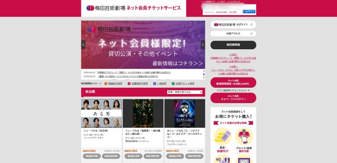Open the 会場・地域で絞り込む dropdown
The image size is (337, 163).
[x=185, y=92]
